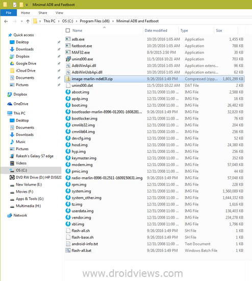Open Quick access star icon in sidebar

[x=10, y=35]
